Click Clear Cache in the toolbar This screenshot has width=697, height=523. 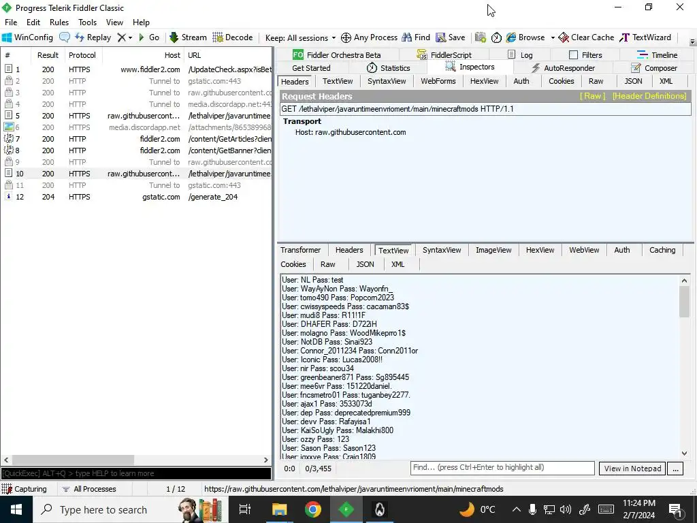(586, 37)
